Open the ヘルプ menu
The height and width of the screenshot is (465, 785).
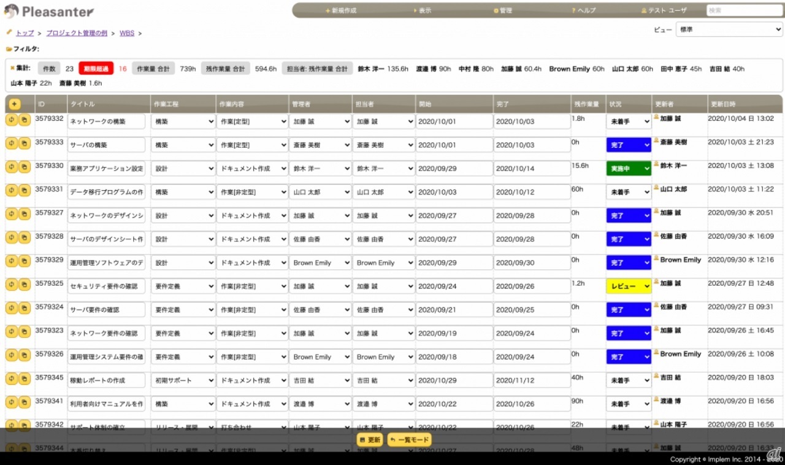point(583,10)
